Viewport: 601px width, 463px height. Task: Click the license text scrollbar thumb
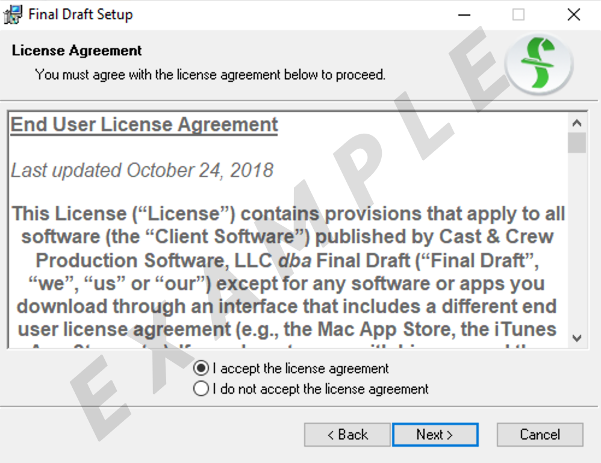pyautogui.click(x=577, y=143)
